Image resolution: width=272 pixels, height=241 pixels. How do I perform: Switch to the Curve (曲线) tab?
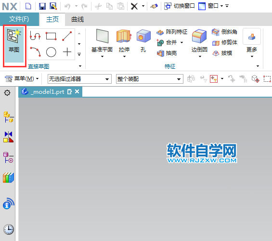(x=78, y=19)
